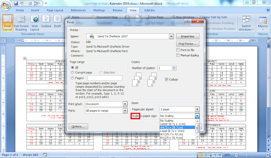Viewport: 271px width, 158px height.
Task: Click the table move handle in document
Action: 25,58
